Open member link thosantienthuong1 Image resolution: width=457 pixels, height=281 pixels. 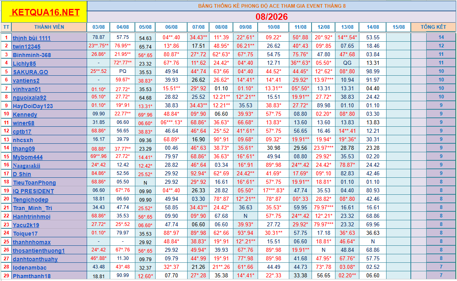point(39,250)
